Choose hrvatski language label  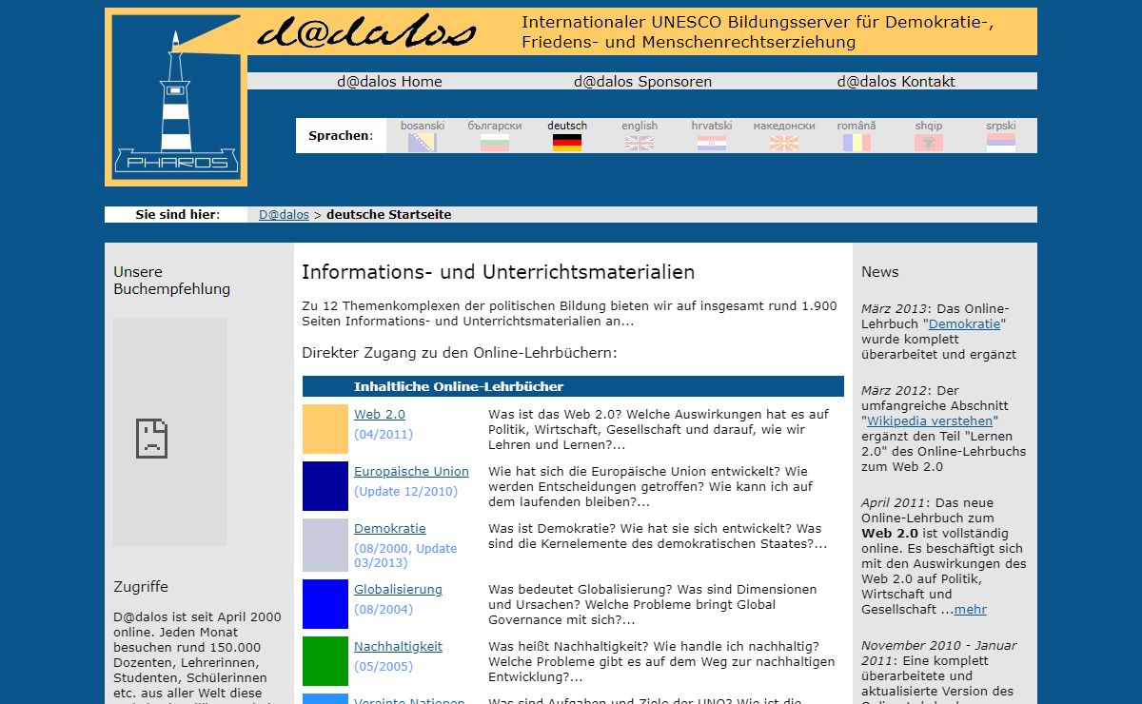pos(712,126)
